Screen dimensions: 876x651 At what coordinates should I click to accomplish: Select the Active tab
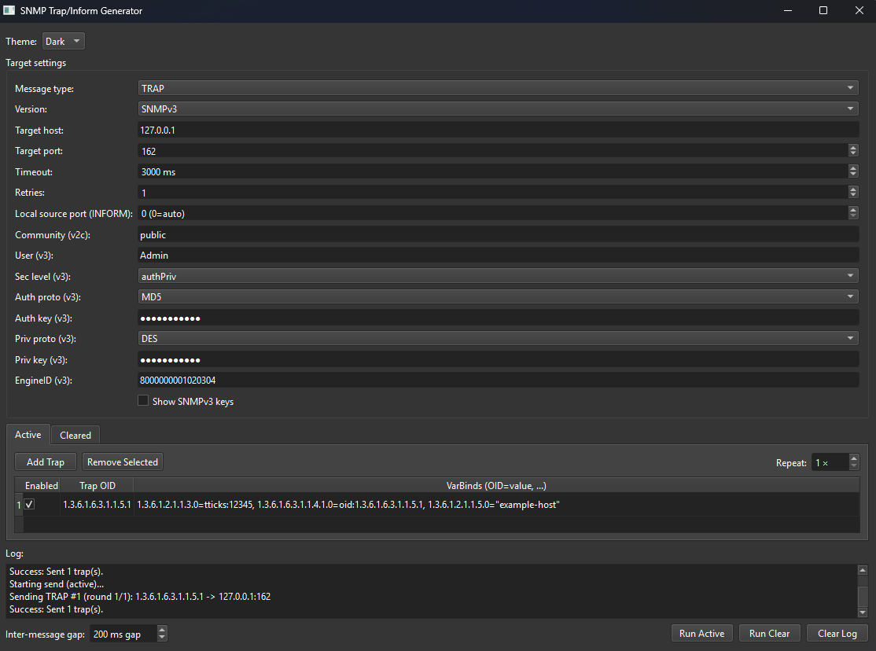[x=28, y=435]
